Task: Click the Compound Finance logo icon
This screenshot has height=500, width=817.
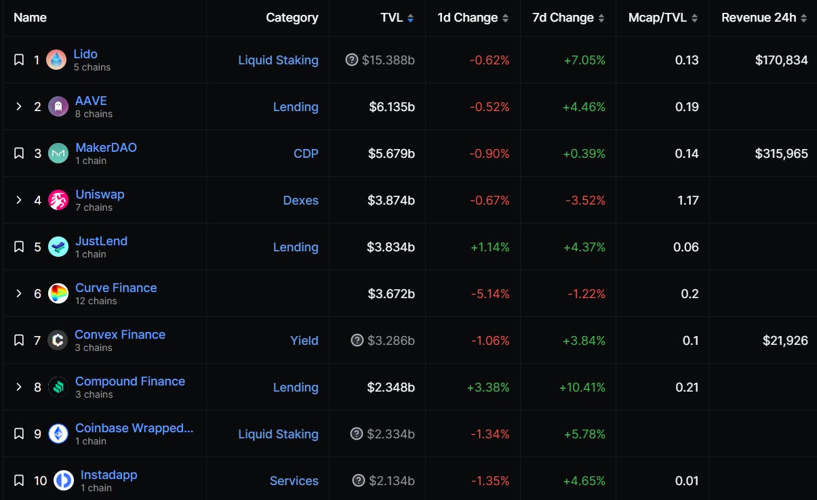Action: (58, 387)
